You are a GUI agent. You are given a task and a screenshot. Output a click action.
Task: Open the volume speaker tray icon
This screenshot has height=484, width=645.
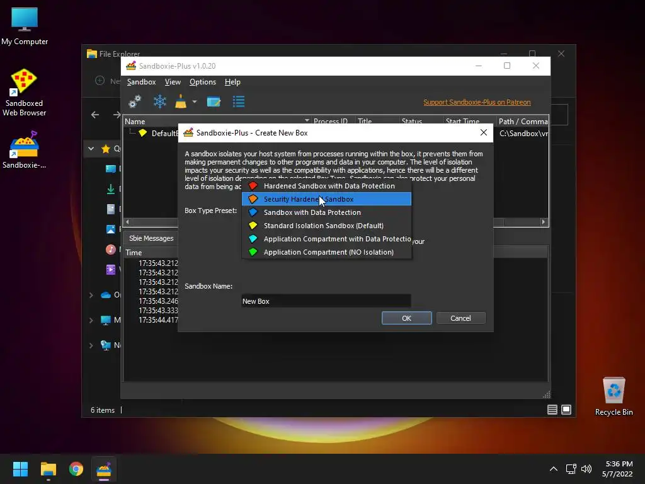click(x=586, y=469)
